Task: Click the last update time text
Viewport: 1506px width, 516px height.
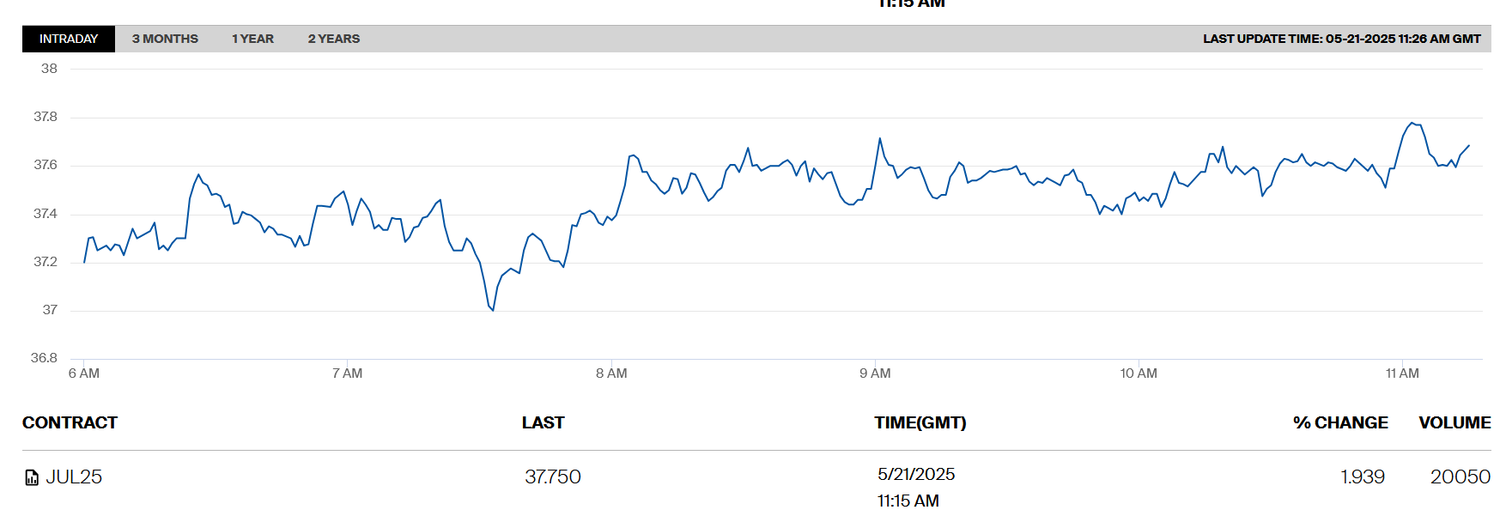Action: (1341, 39)
